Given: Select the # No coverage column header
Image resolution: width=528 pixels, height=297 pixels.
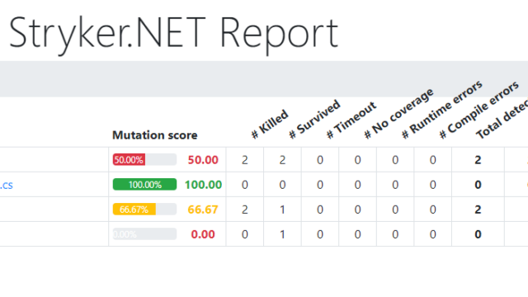Looking at the screenshot, I should 398,114.
